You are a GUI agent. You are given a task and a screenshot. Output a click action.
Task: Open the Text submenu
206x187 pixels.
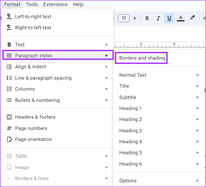(58, 45)
